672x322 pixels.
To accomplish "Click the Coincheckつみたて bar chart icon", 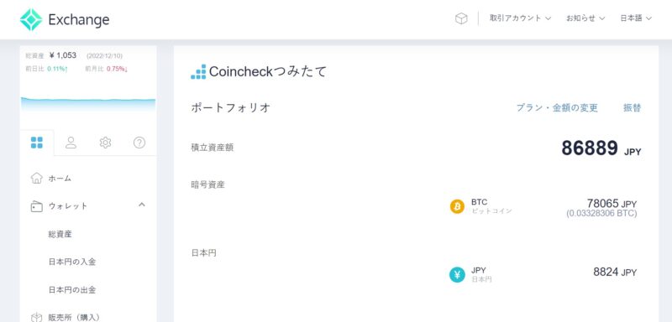I will coord(198,72).
